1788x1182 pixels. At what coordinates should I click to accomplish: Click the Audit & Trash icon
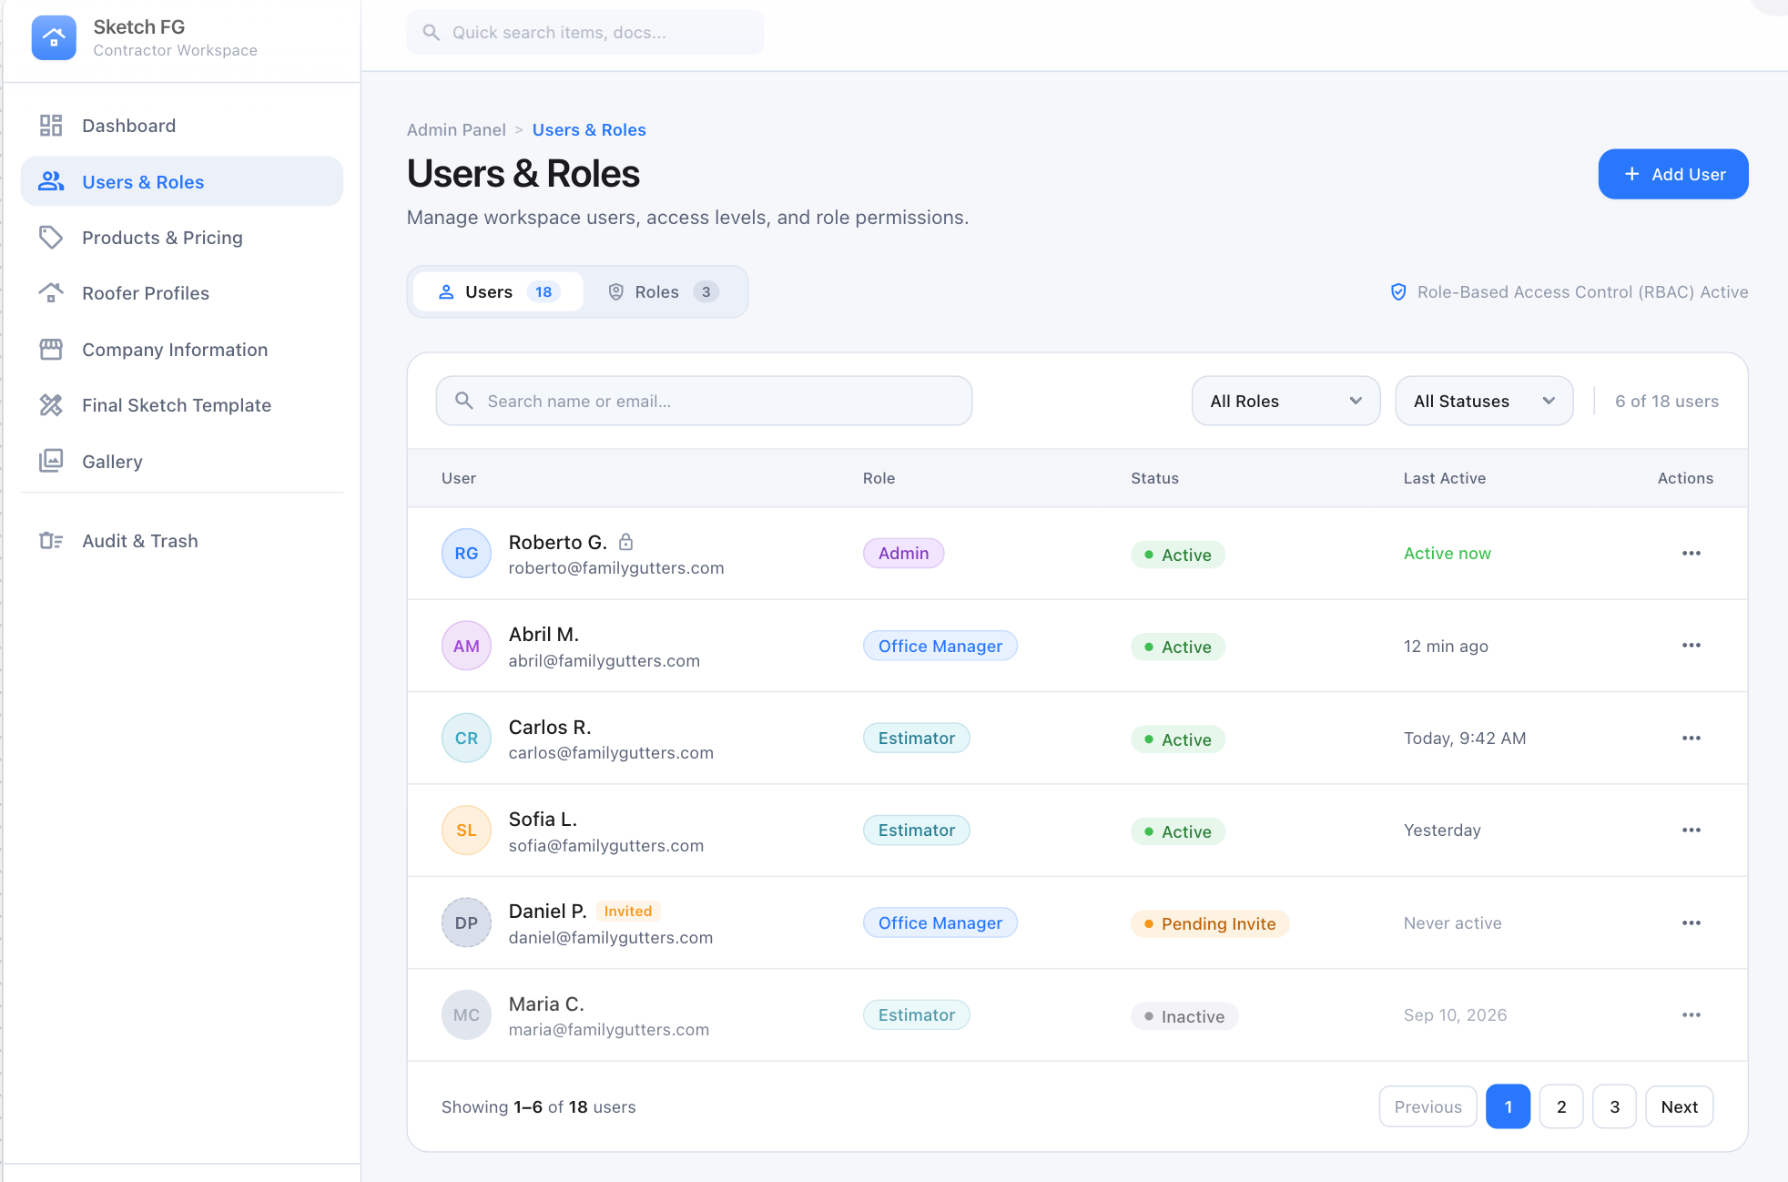pos(51,541)
